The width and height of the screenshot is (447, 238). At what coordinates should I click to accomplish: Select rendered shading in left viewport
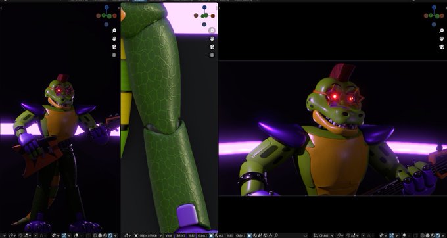[110, 235]
